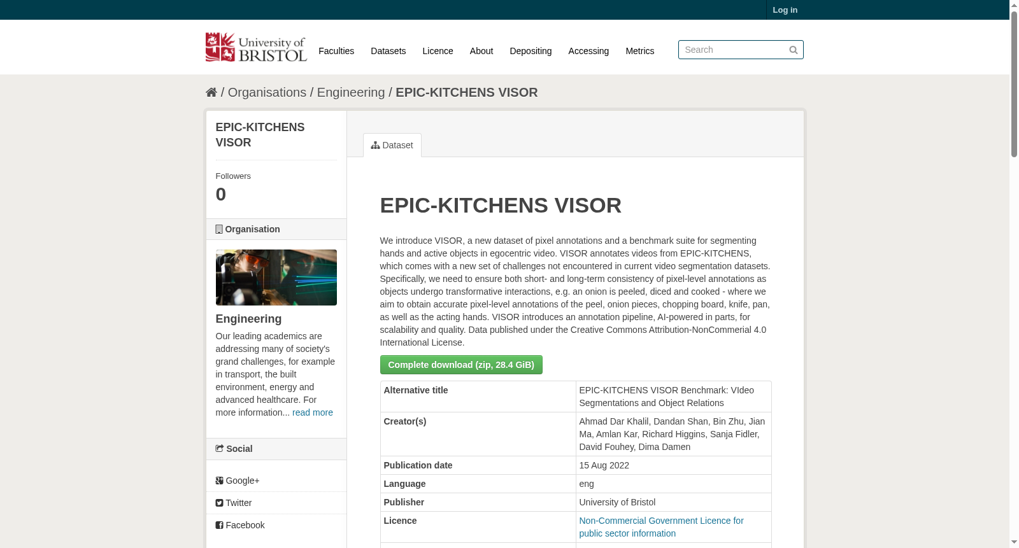This screenshot has height=548, width=1019.
Task: Open the Organisations breadcrumb link
Action: tap(267, 92)
